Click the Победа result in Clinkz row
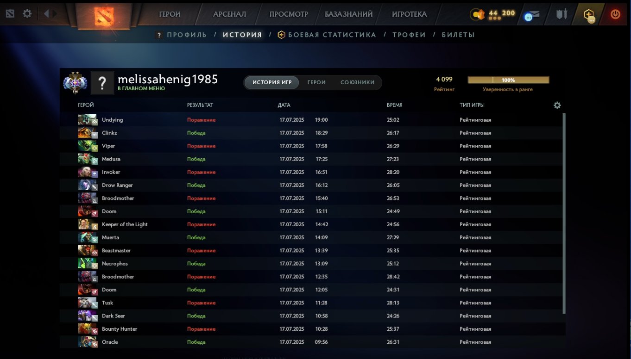The width and height of the screenshot is (631, 359). [196, 133]
